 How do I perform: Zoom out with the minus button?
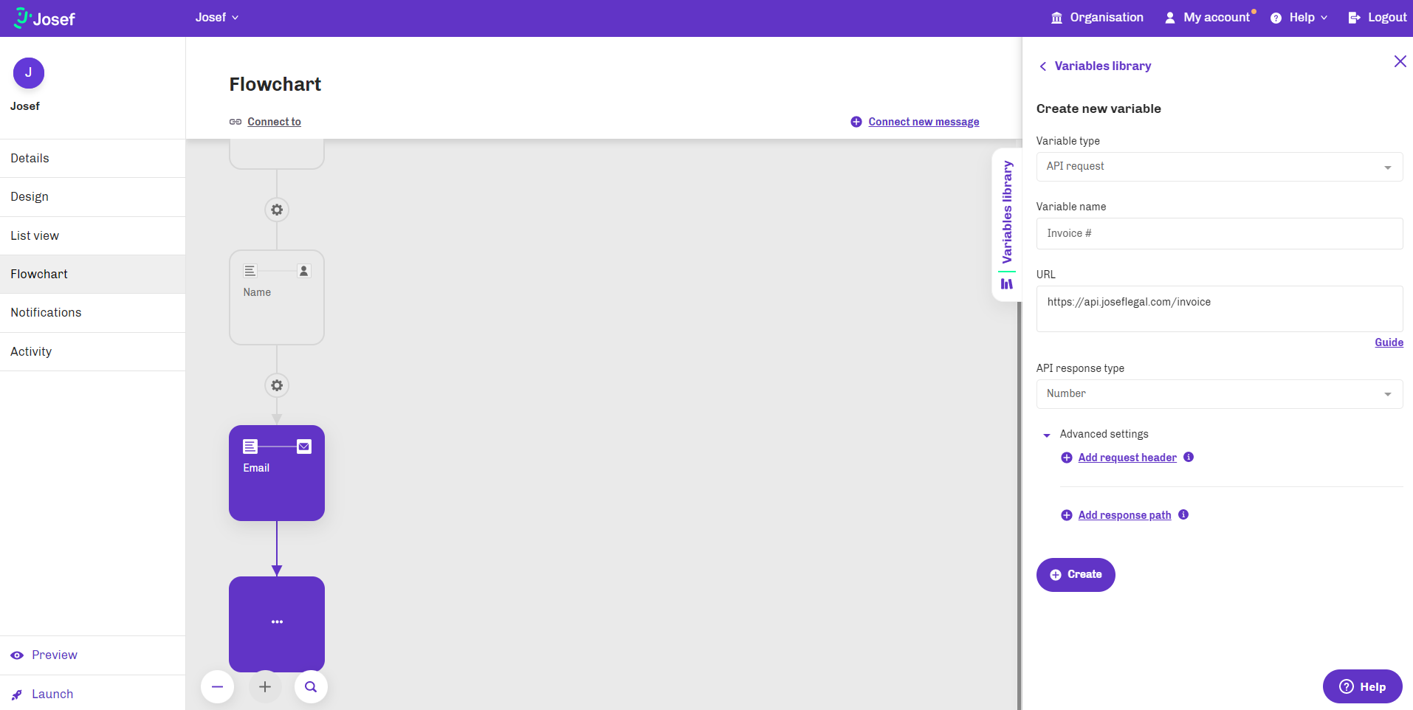(x=217, y=687)
